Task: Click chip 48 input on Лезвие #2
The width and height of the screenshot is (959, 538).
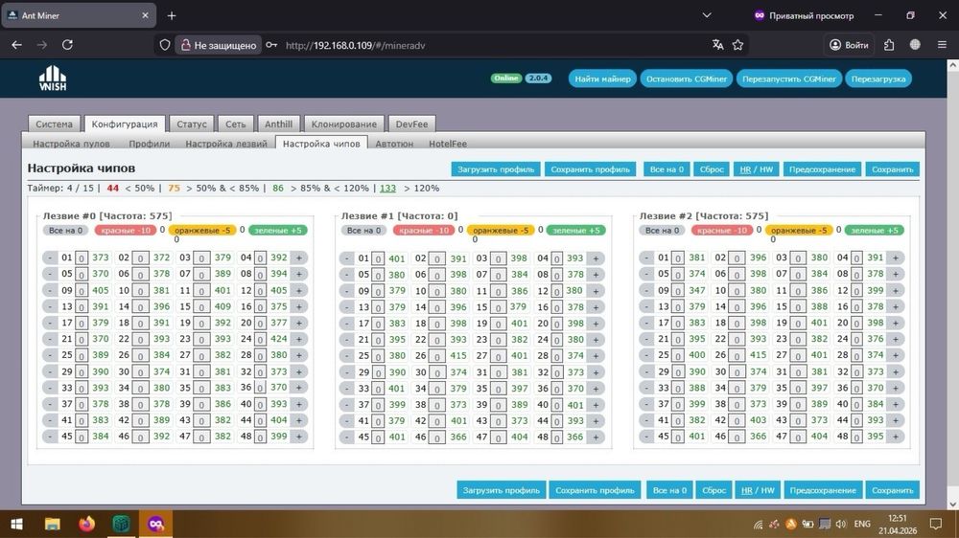Action: point(856,437)
